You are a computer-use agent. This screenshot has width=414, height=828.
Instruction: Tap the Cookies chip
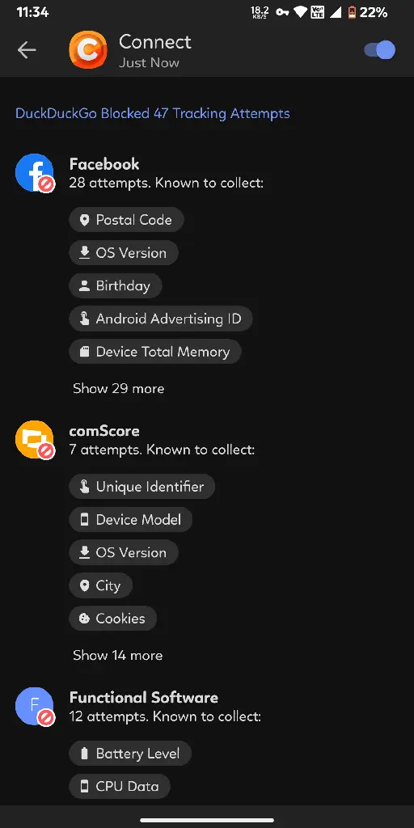(112, 619)
